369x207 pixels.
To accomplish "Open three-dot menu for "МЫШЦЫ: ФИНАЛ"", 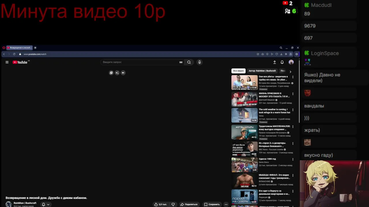I will tap(293, 175).
